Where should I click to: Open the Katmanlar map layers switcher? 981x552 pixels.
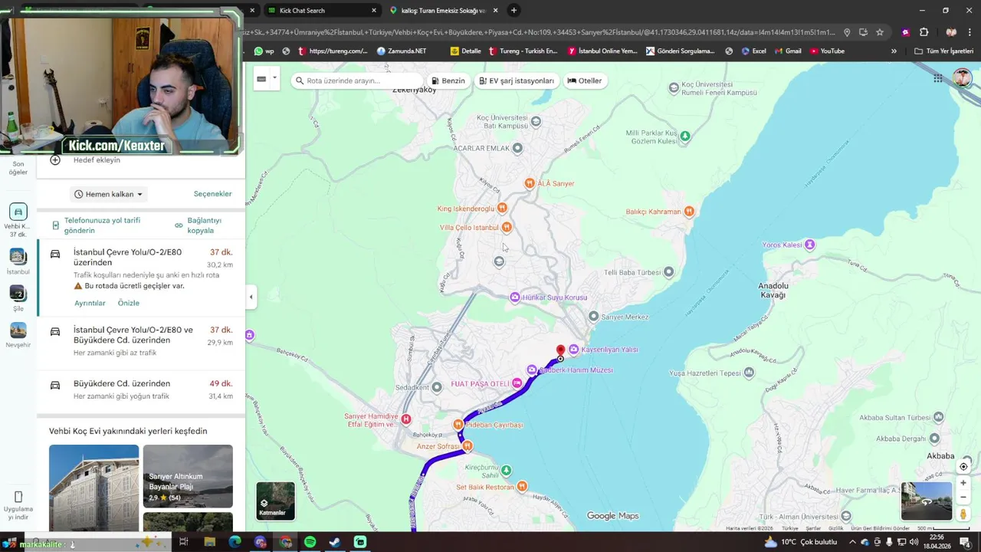point(275,501)
